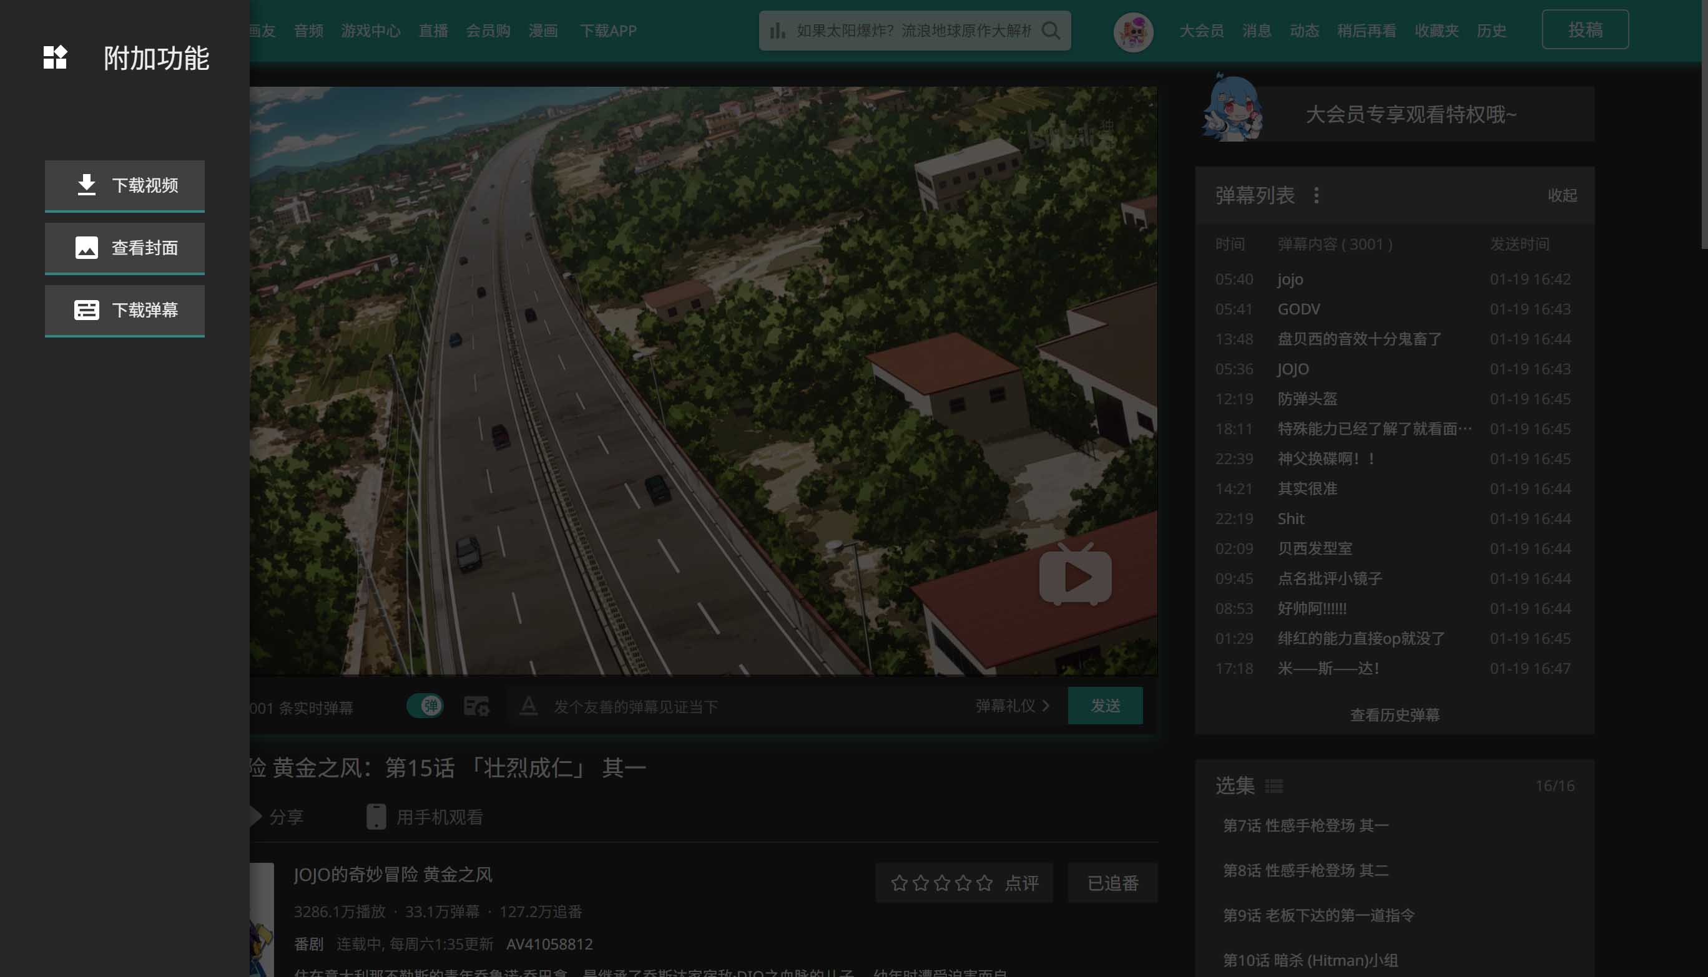Open 消息 messages menu

tap(1256, 31)
